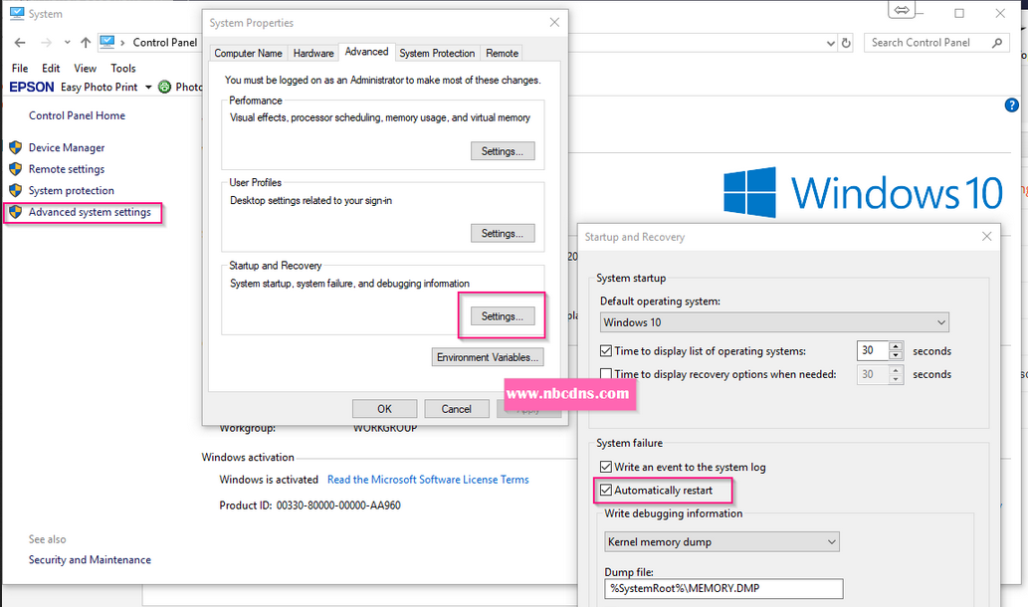Open the View menu
1028x607 pixels.
click(x=86, y=69)
